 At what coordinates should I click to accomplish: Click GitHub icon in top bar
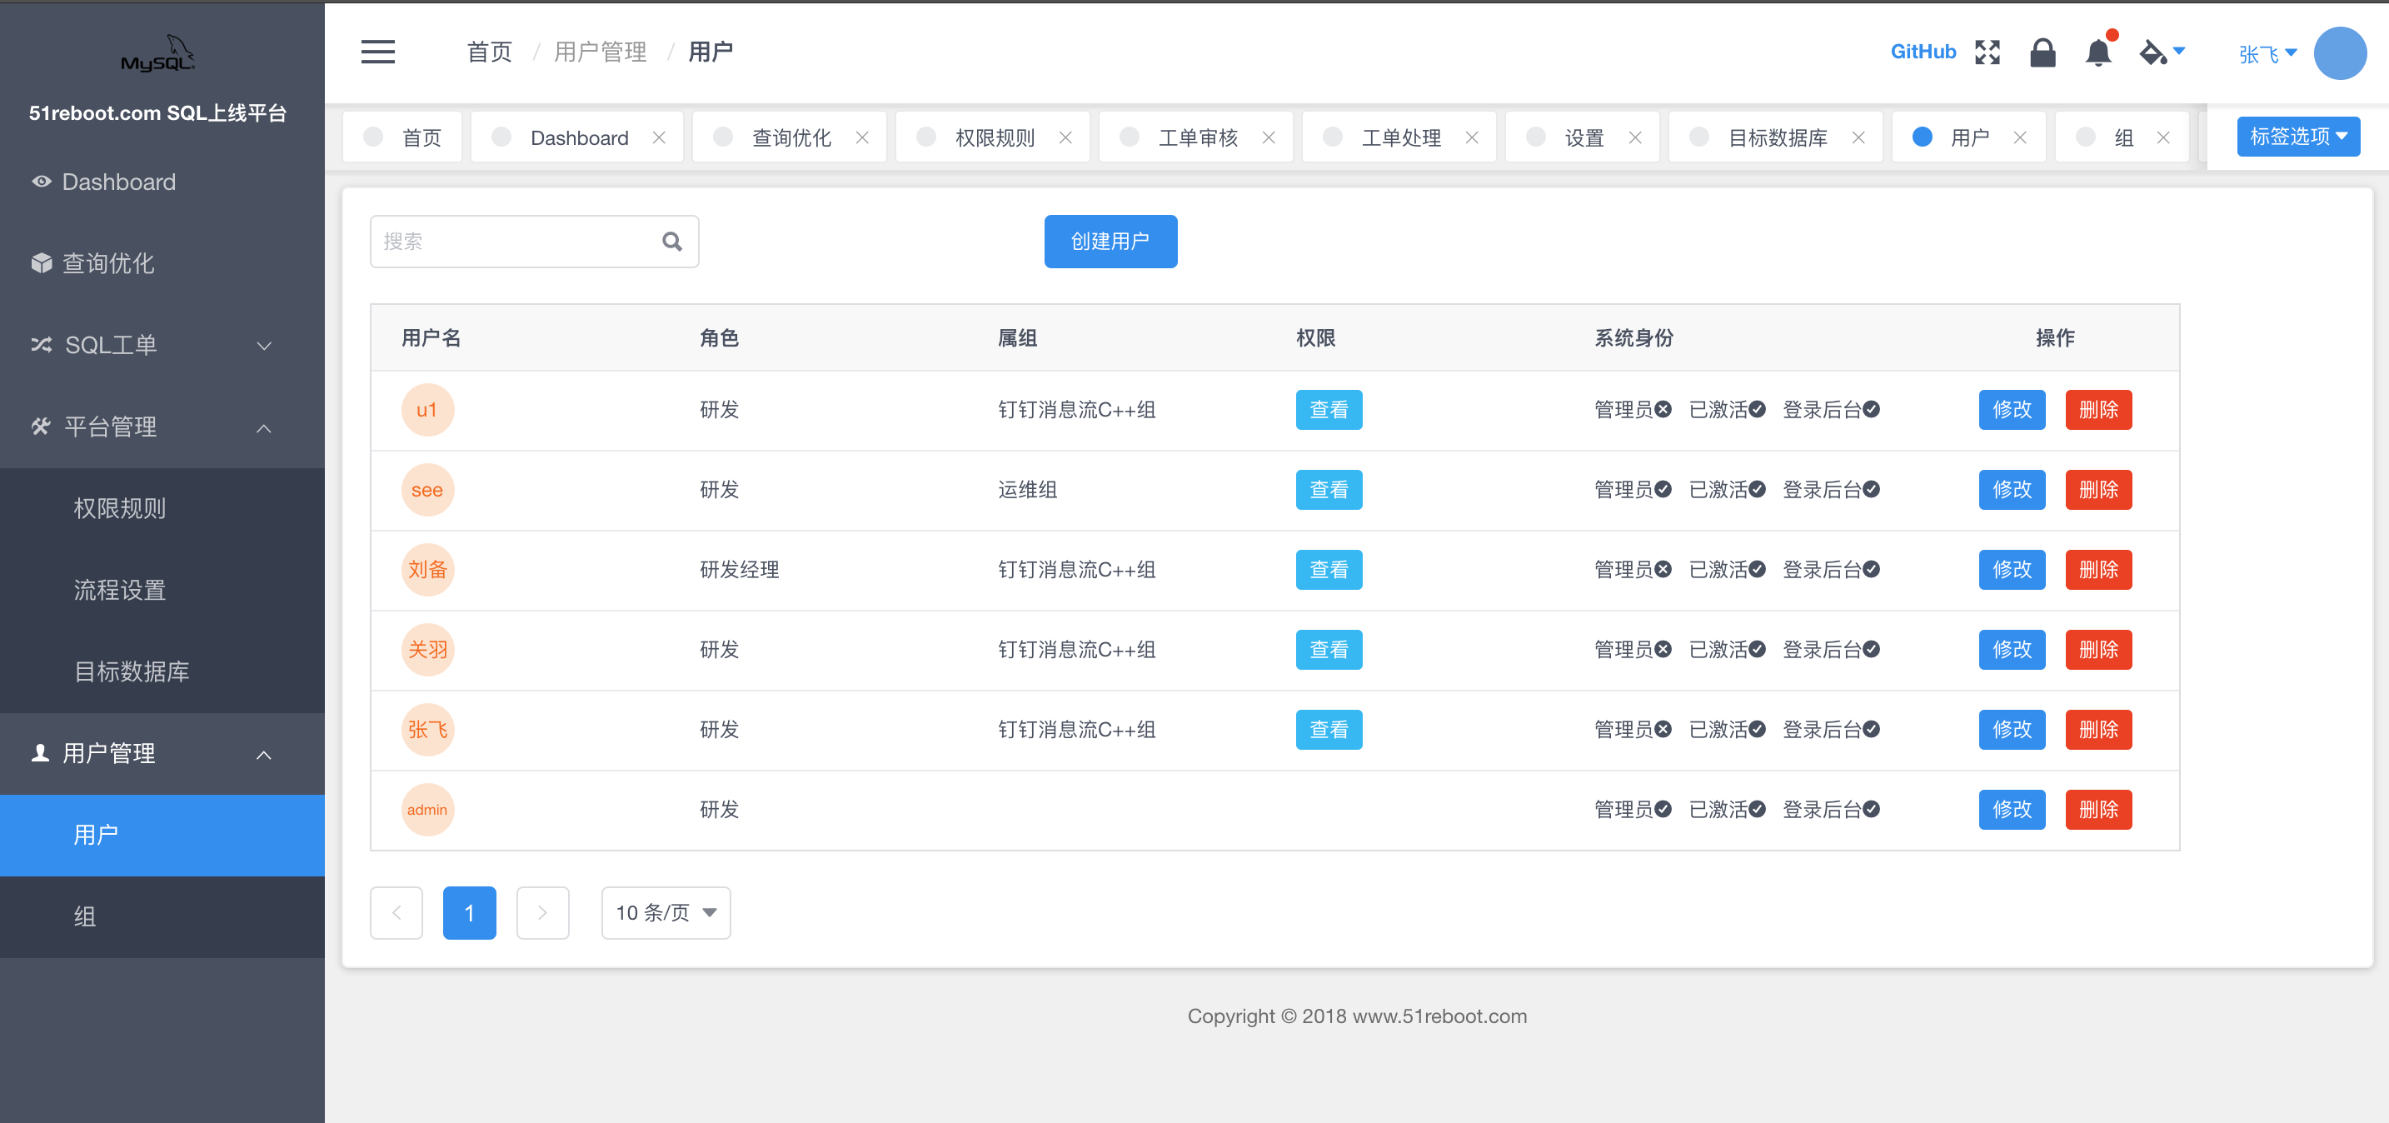pos(1913,52)
